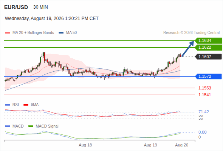Click the 1.1572 pivot level tag

[208, 76]
